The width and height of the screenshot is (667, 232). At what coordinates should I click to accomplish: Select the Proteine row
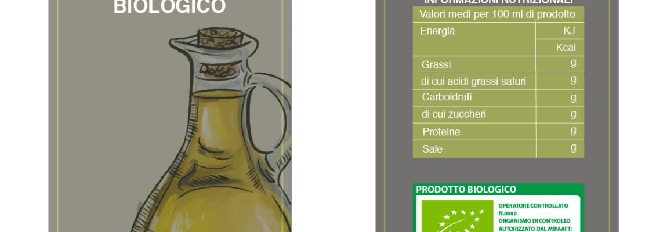click(x=498, y=132)
